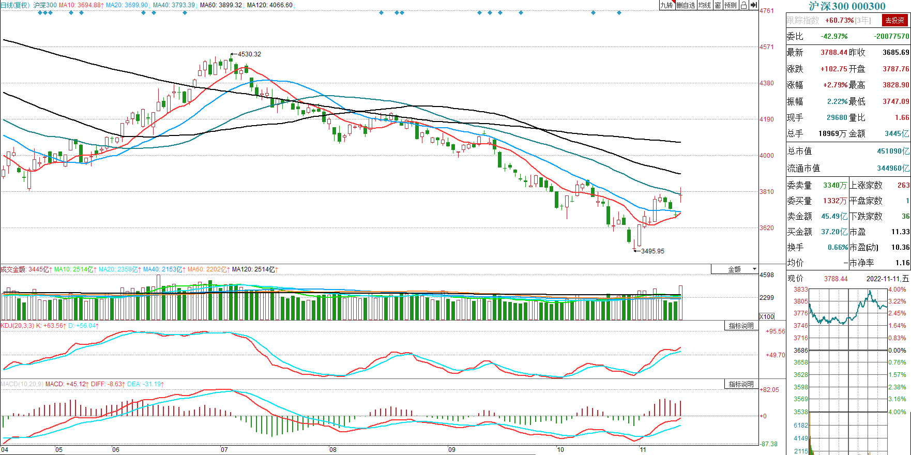Toggle the 均线 moving average lines

pyautogui.click(x=704, y=5)
